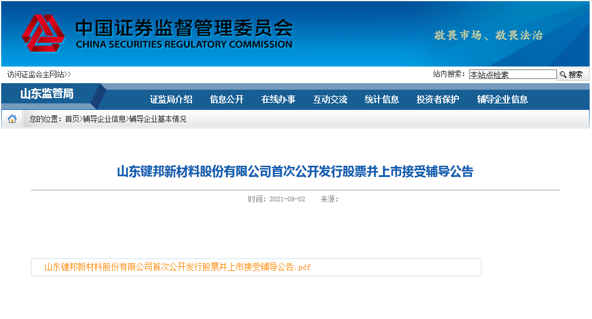Open the 证监局介绍 menu item
Viewport: 592px width, 319px height.
[171, 99]
